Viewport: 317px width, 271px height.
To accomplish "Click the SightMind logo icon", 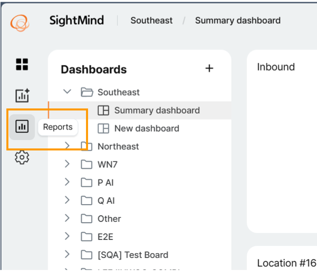I will (20, 23).
